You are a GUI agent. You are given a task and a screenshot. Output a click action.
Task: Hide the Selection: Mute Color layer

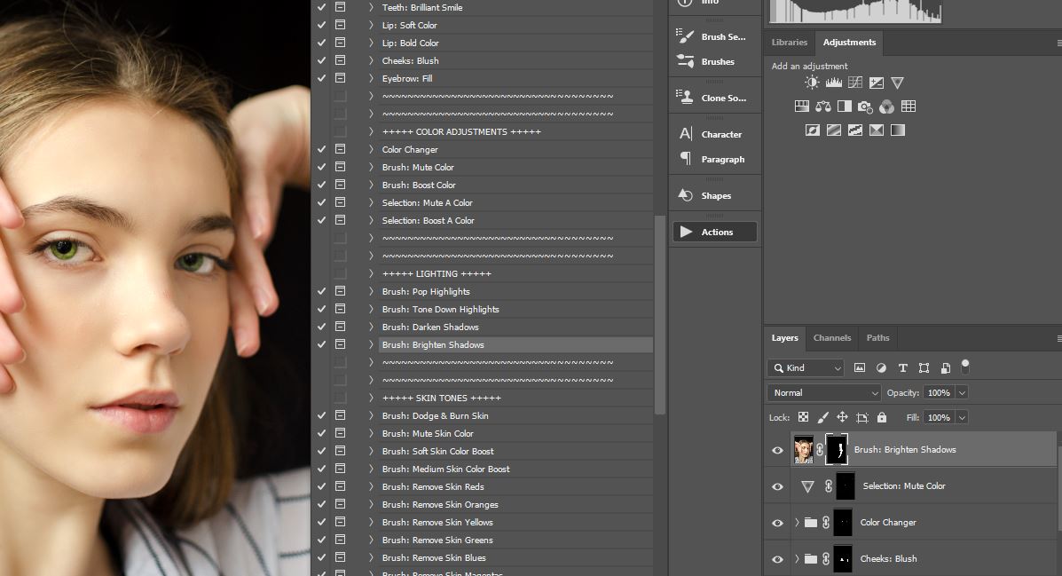(x=777, y=486)
